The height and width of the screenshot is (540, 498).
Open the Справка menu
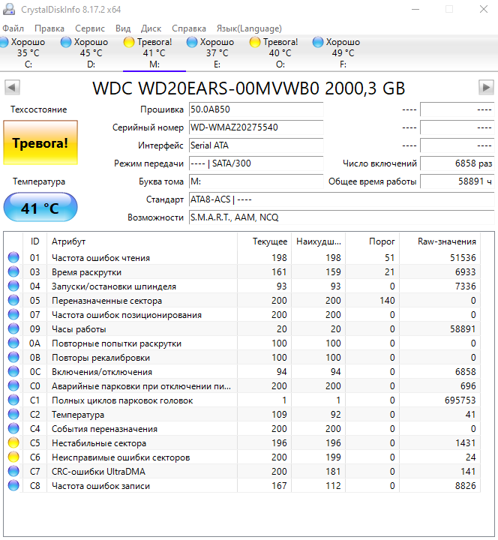coord(189,28)
